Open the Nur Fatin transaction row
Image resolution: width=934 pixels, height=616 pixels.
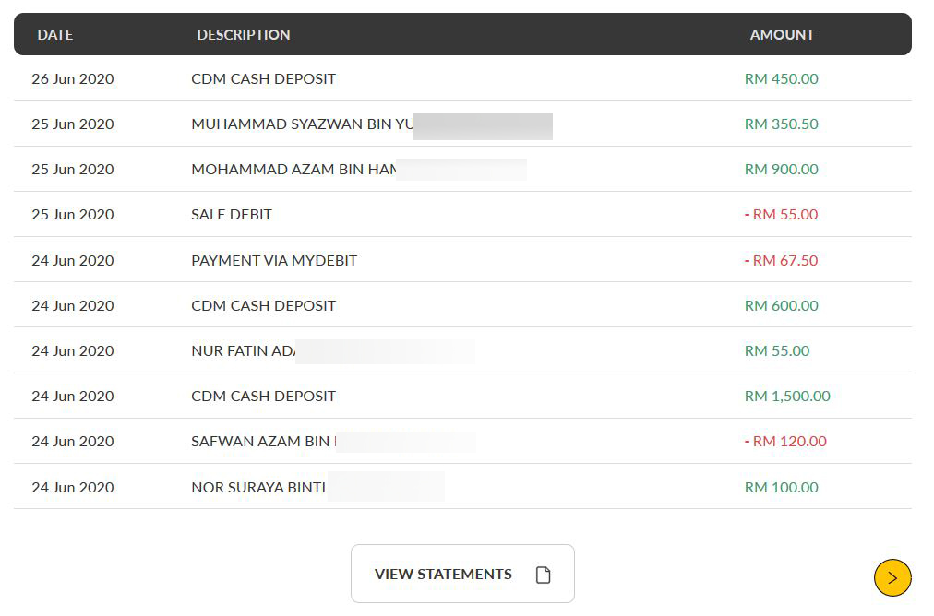point(462,350)
